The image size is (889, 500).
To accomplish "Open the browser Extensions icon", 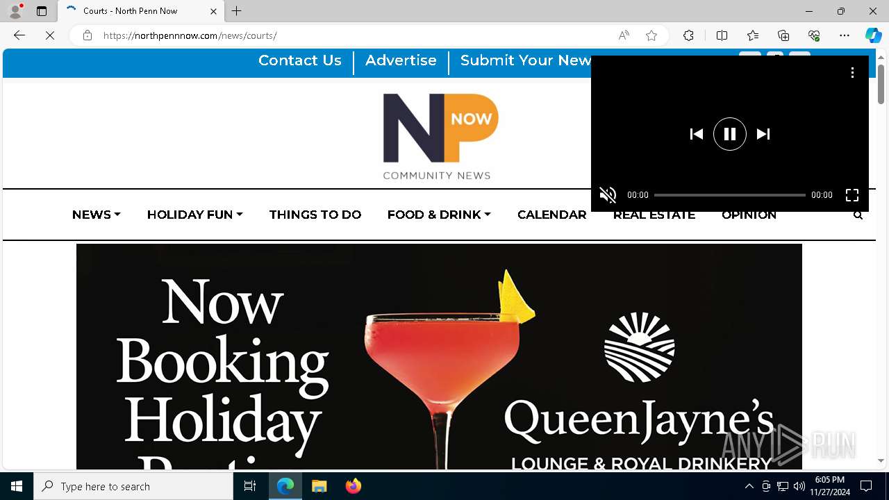I will tap(688, 35).
